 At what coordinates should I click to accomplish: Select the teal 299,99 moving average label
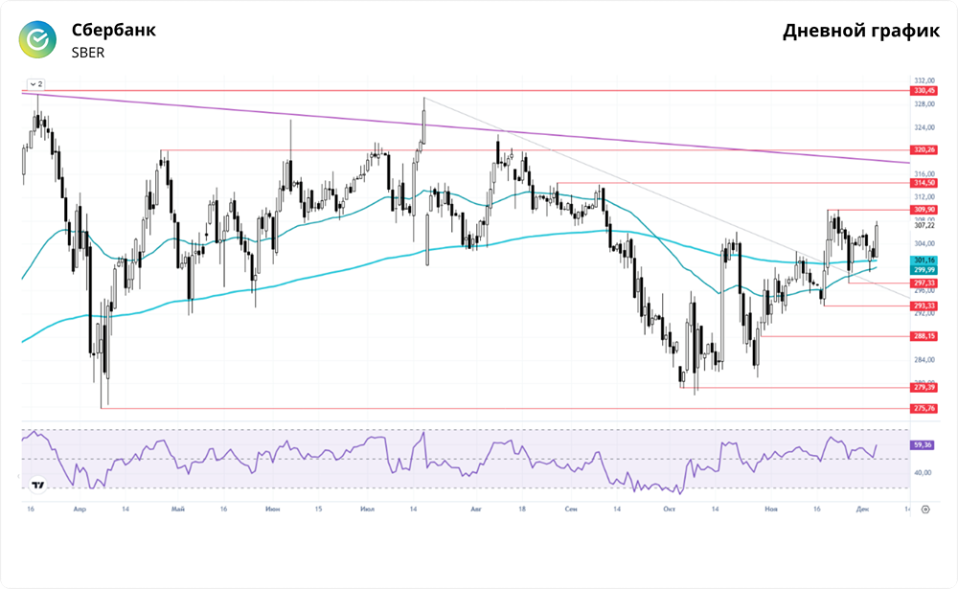coord(924,270)
